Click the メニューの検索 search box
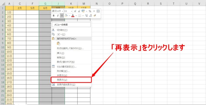The width and height of the screenshot is (206, 105). point(71,25)
